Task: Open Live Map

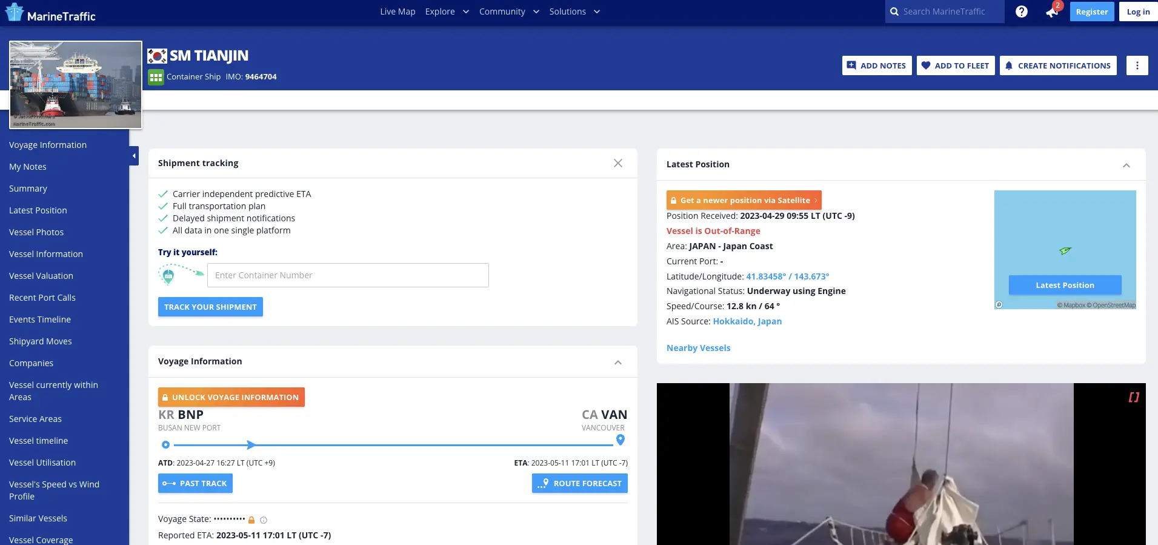Action: point(398,12)
